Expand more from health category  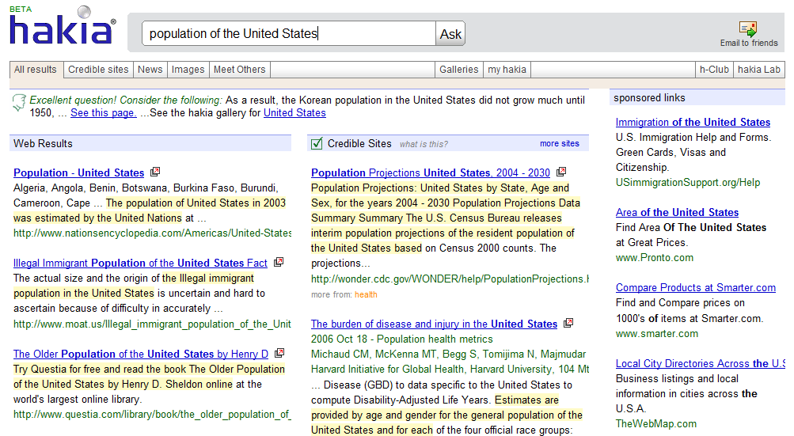tap(366, 294)
